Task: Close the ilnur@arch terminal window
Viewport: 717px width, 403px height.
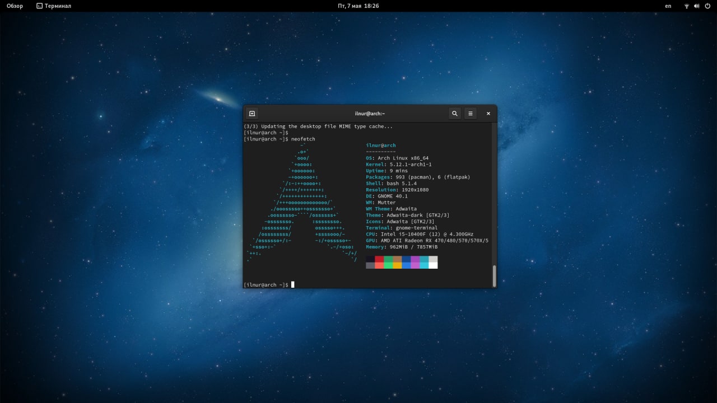Action: pos(488,114)
